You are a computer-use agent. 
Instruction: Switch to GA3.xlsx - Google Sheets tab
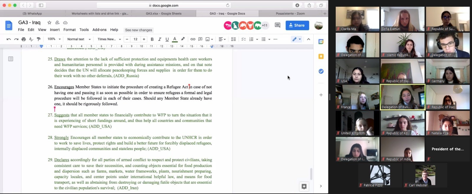point(164,14)
